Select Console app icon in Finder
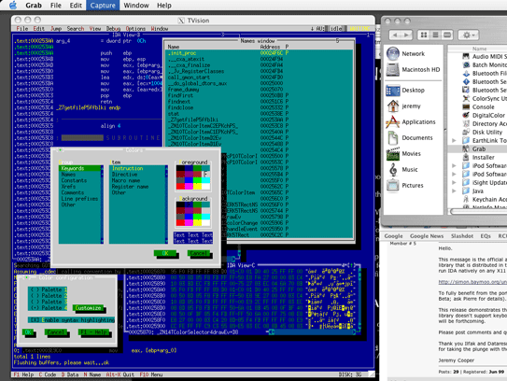The image size is (507, 381). 466,106
